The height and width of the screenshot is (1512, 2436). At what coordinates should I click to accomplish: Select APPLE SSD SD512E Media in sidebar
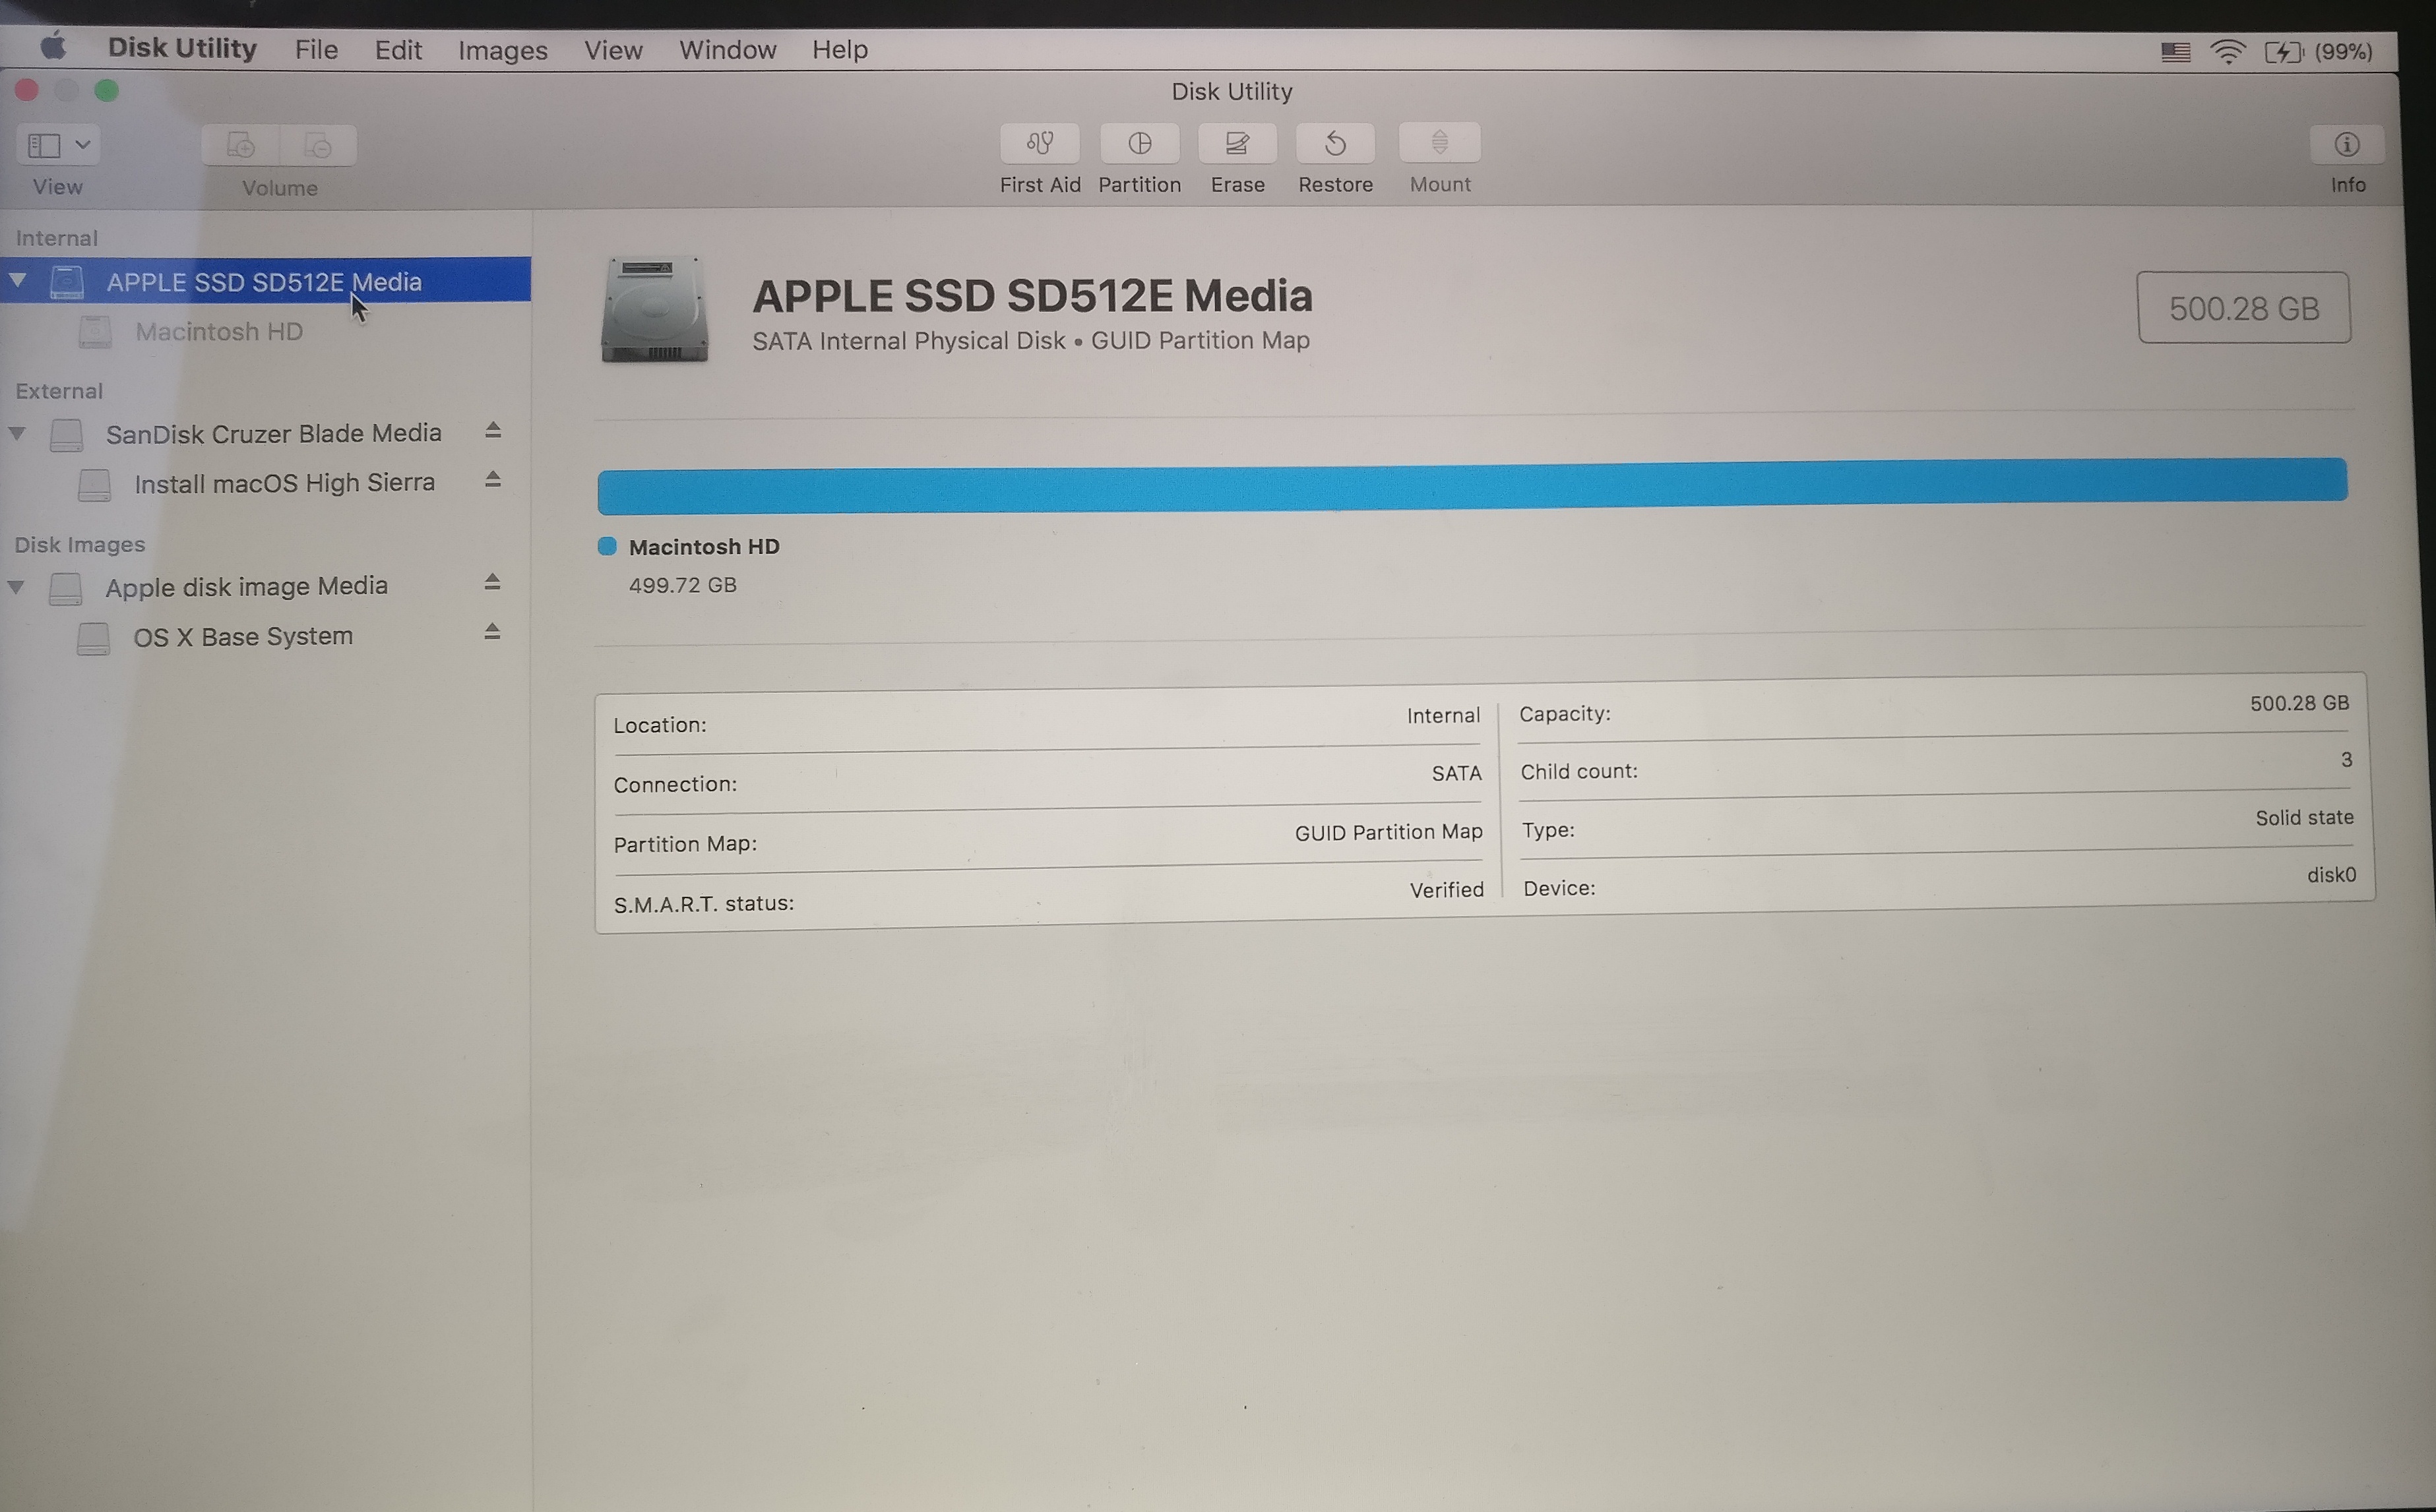coord(265,280)
